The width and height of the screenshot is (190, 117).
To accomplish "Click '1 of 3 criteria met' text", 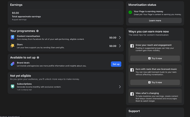I will [24, 90].
